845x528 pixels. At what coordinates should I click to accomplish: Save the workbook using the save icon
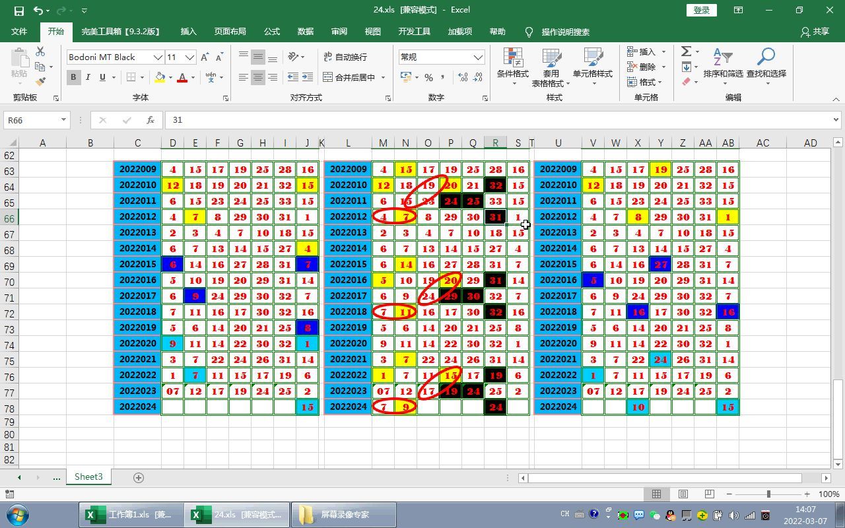coord(18,11)
